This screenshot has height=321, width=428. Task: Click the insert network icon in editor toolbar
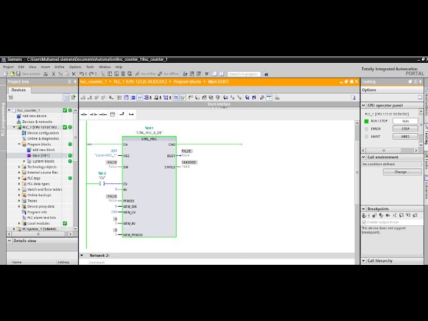pyautogui.click(x=83, y=98)
